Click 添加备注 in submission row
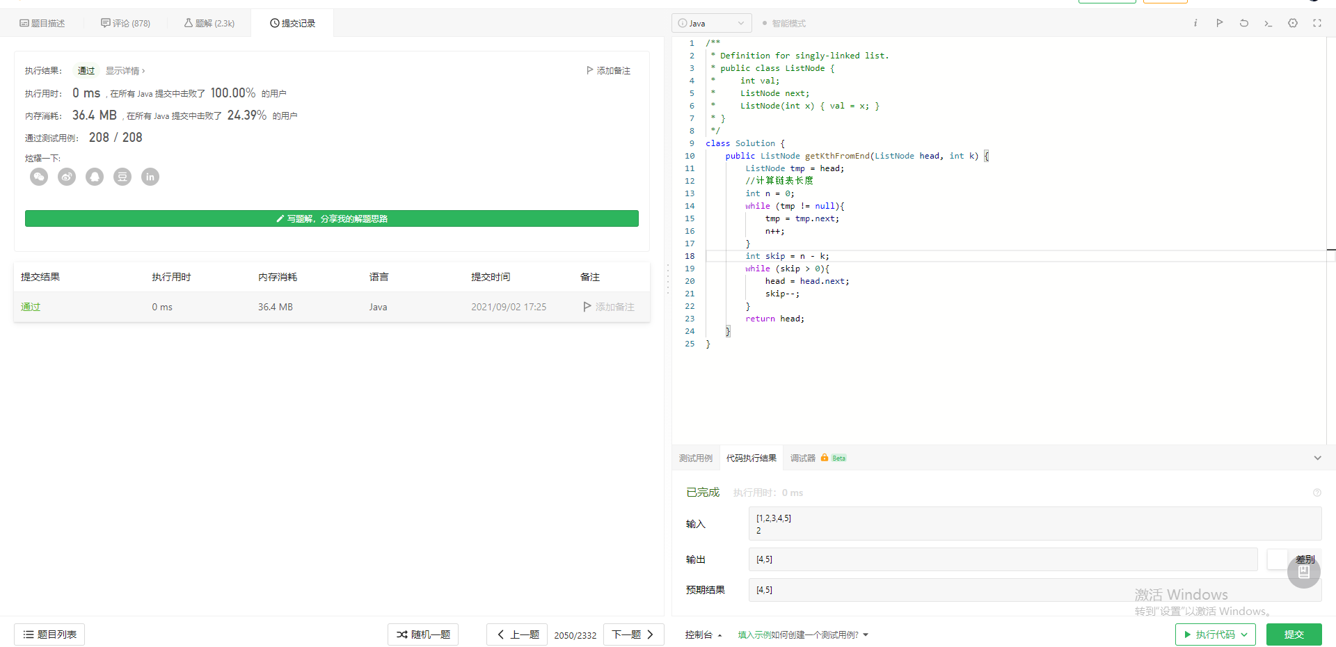Viewport: 1336px width, 647px height. (x=609, y=307)
